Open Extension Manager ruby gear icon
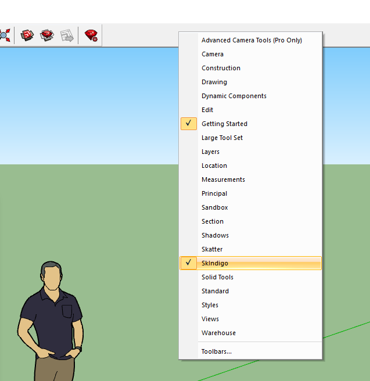 [x=91, y=35]
